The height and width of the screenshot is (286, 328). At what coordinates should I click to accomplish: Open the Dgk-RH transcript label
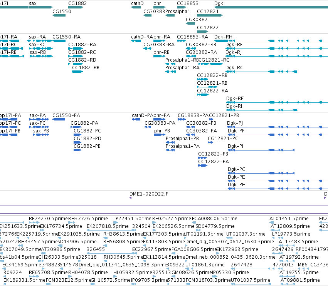224,37
